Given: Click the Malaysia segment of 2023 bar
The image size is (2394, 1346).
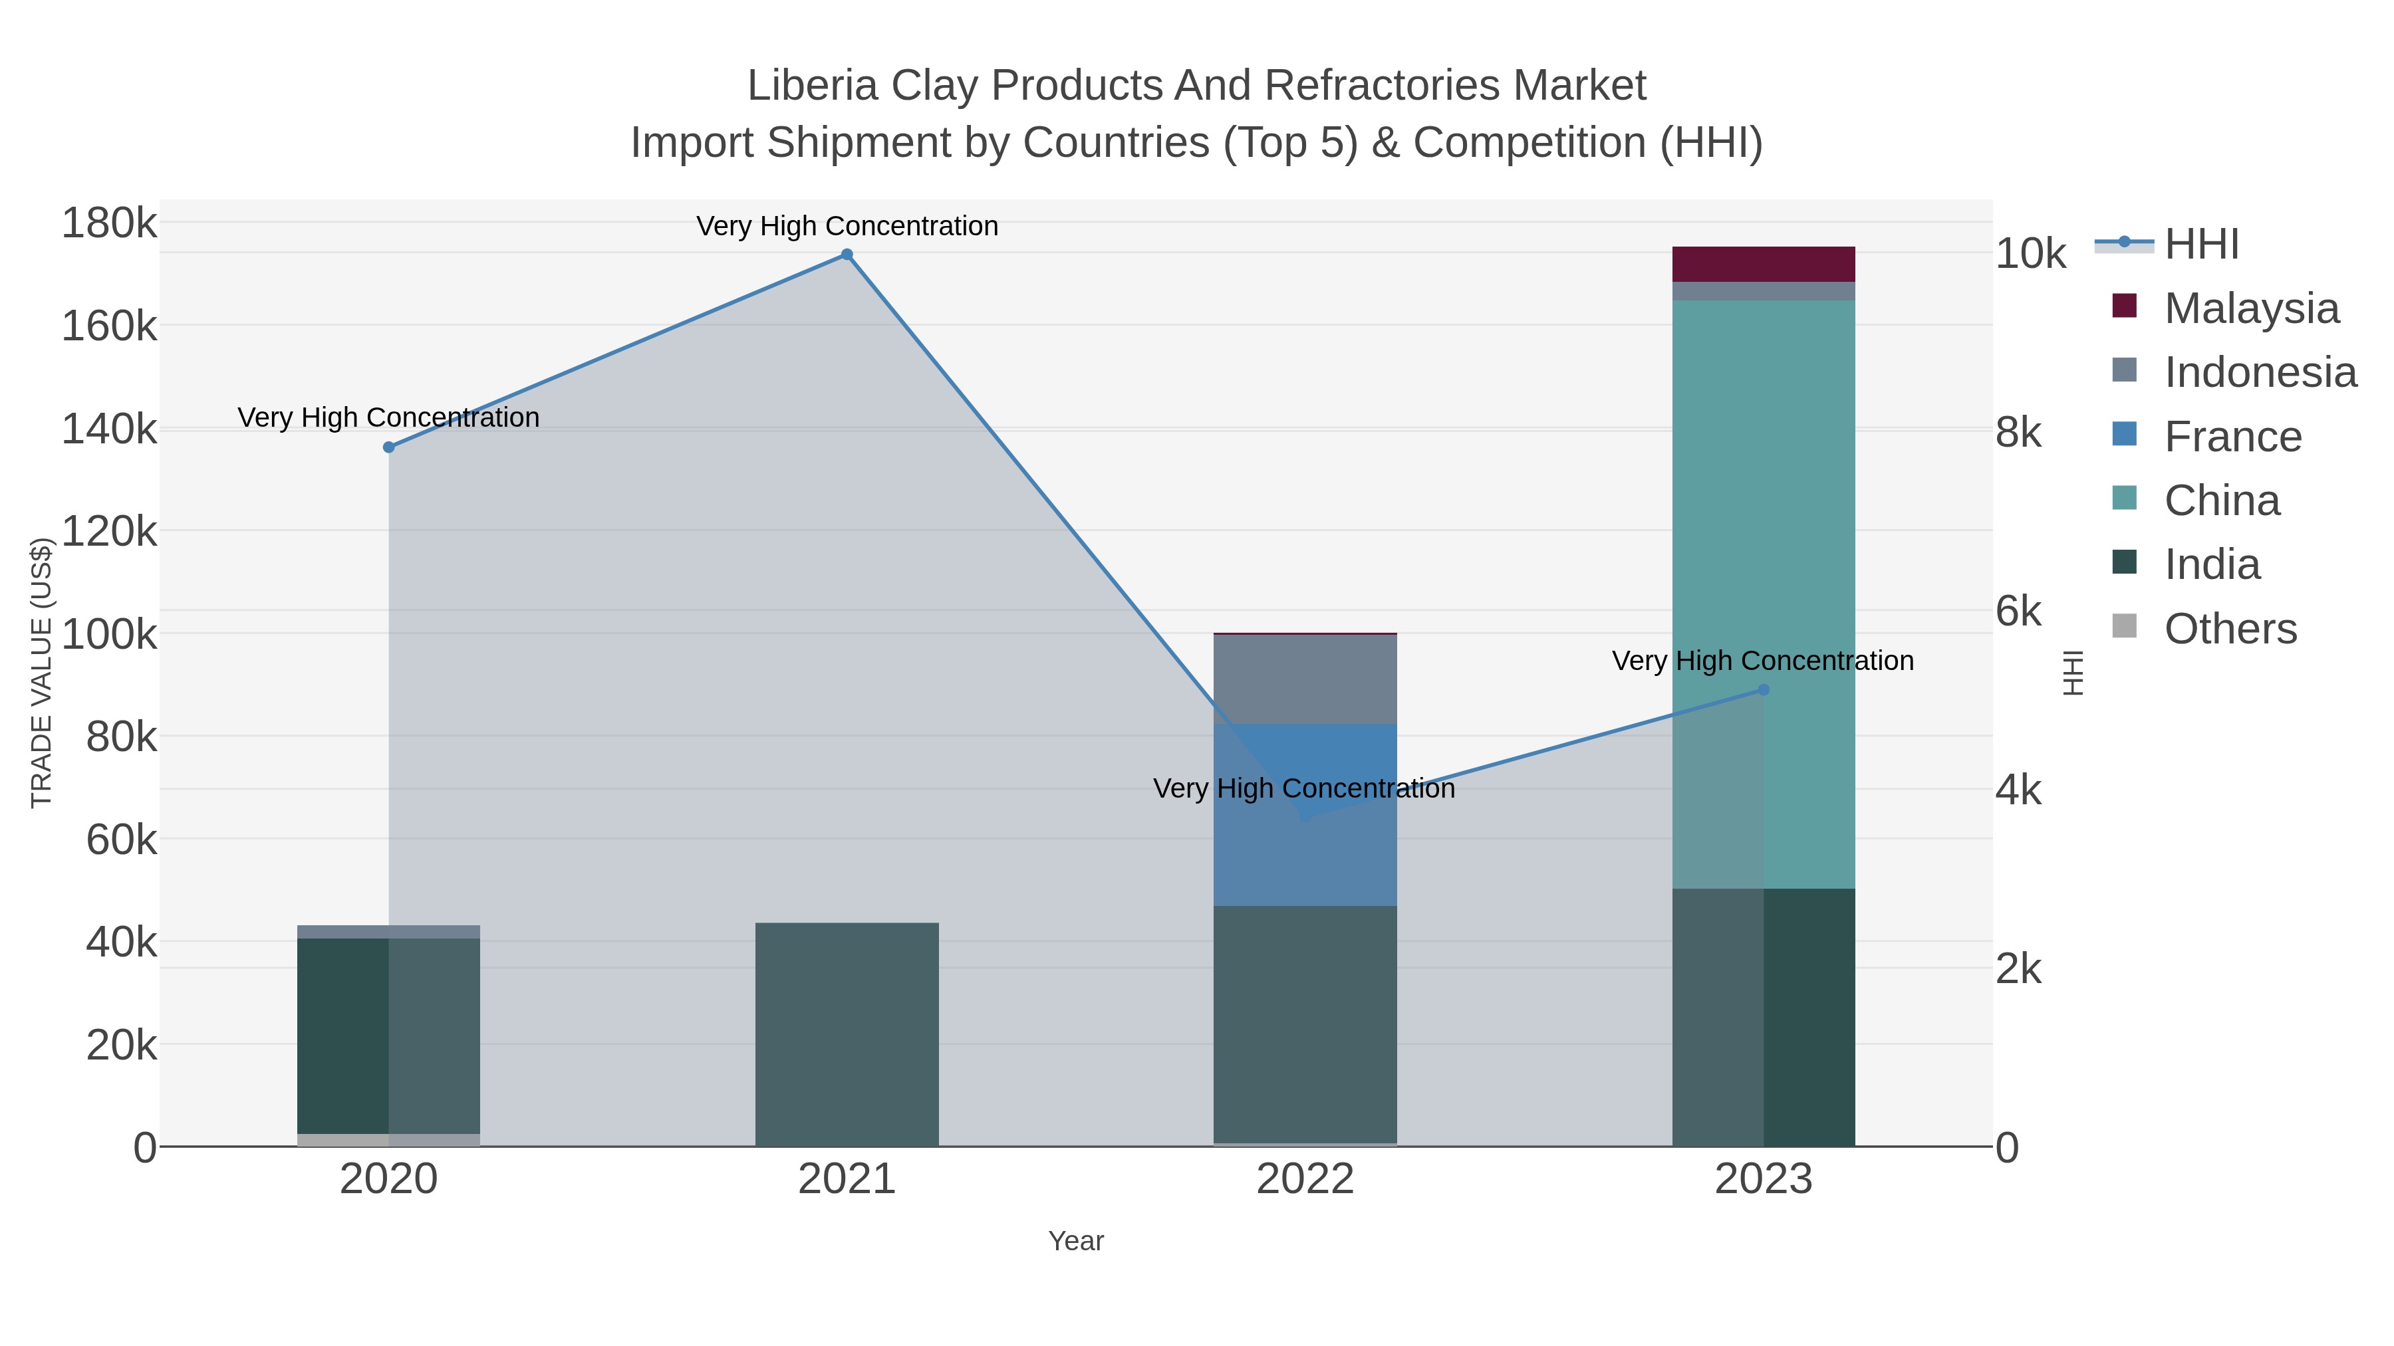Looking at the screenshot, I should point(1764,265).
